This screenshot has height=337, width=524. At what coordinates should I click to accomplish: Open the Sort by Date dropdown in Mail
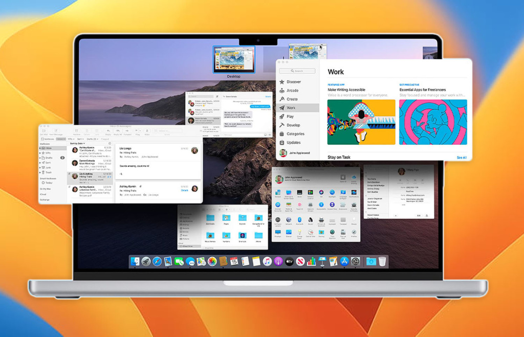click(77, 144)
